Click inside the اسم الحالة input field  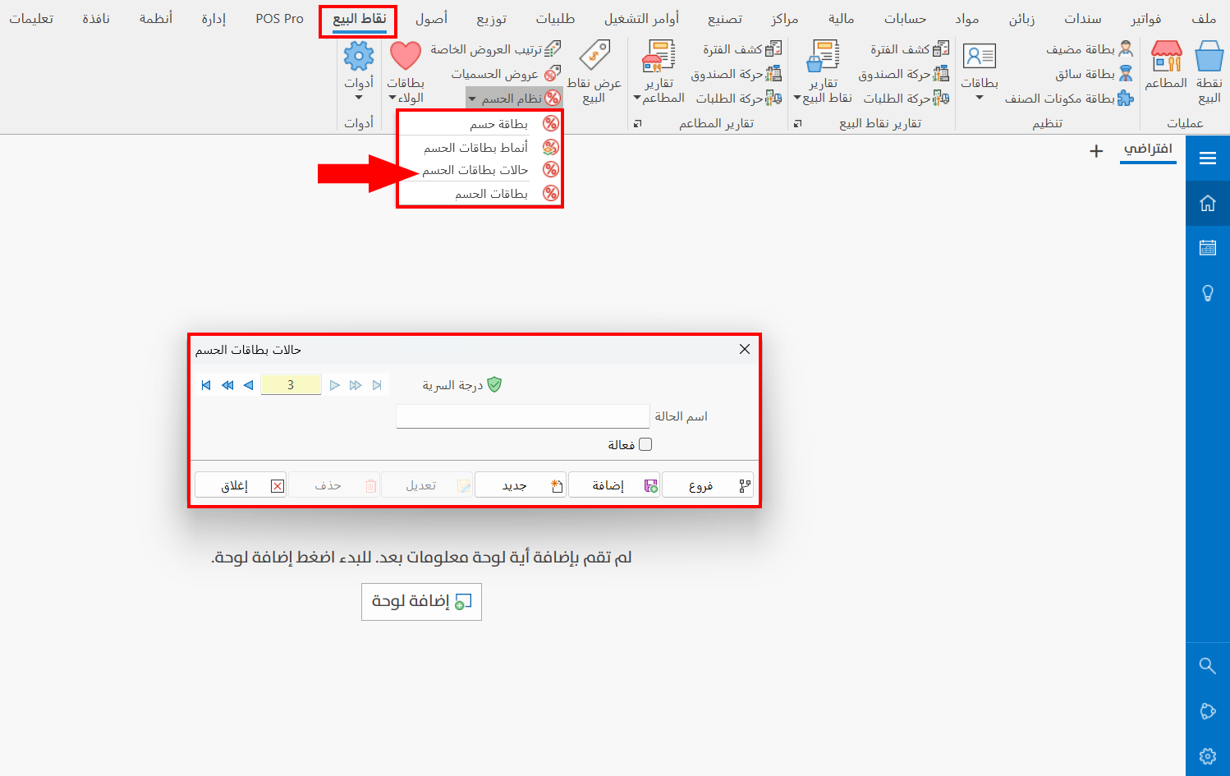click(523, 416)
